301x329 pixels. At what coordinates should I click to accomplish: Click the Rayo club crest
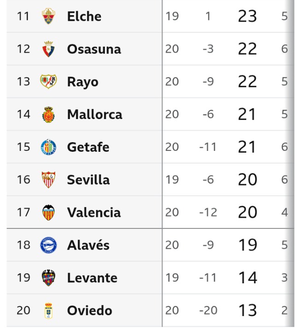(x=48, y=82)
